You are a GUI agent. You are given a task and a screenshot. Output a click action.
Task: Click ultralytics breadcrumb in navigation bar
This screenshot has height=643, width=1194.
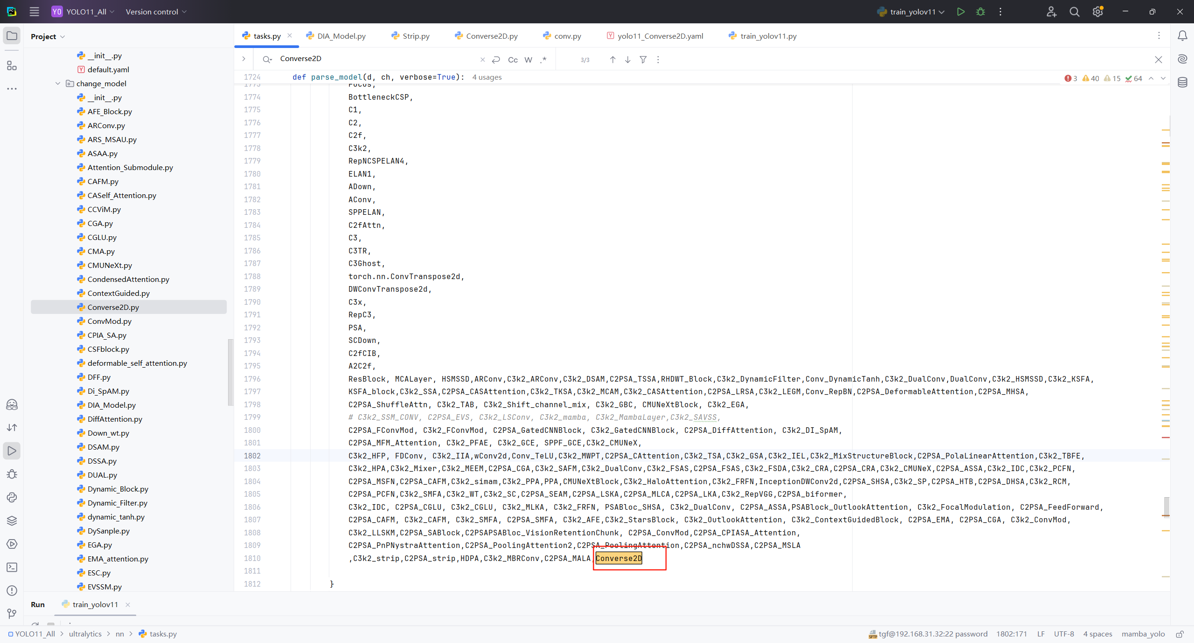coord(85,634)
